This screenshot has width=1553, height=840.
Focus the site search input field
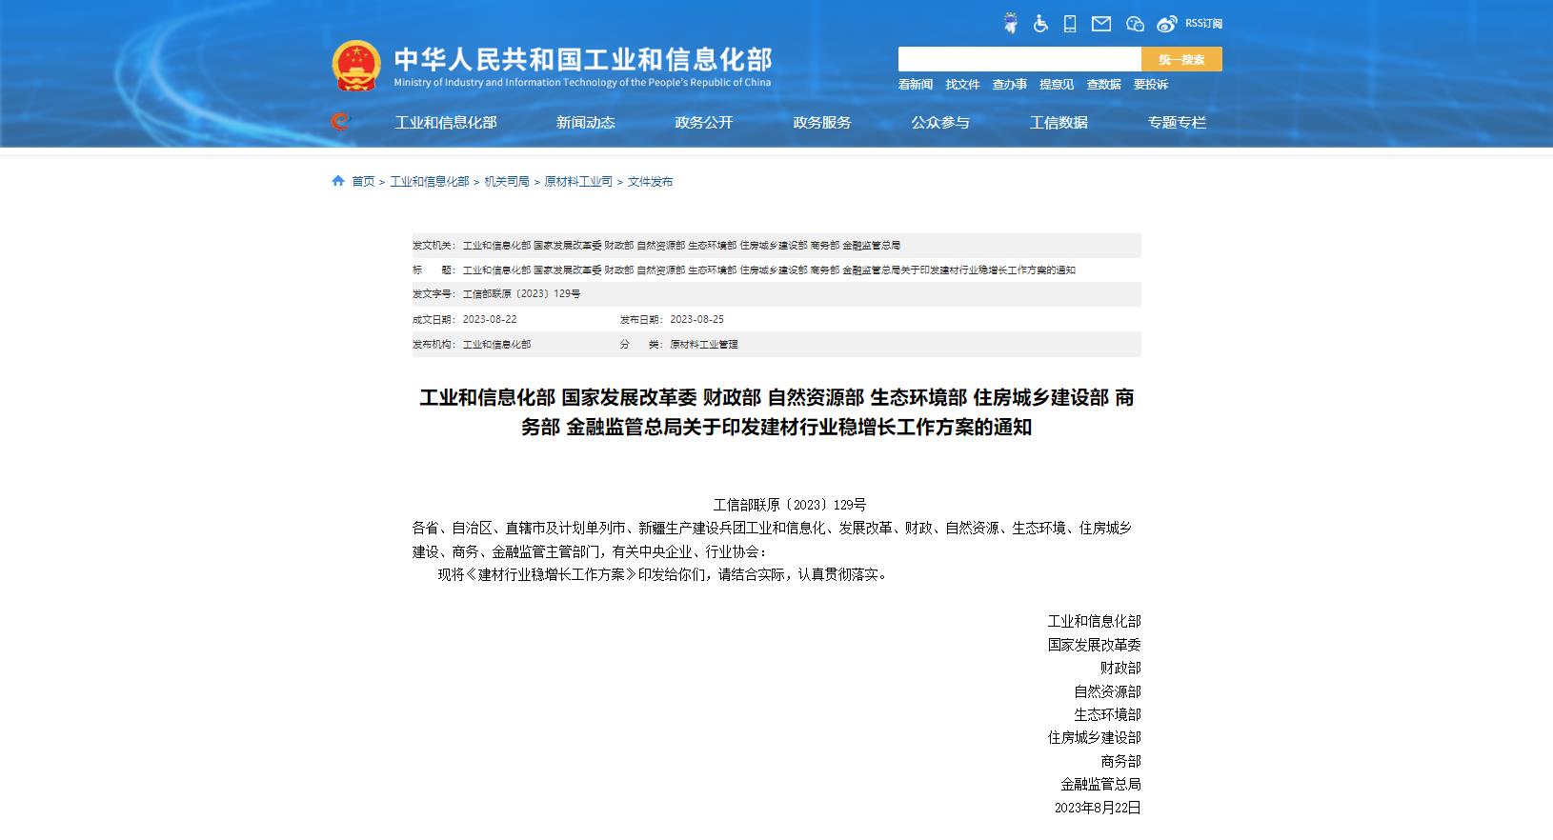pos(1019,59)
